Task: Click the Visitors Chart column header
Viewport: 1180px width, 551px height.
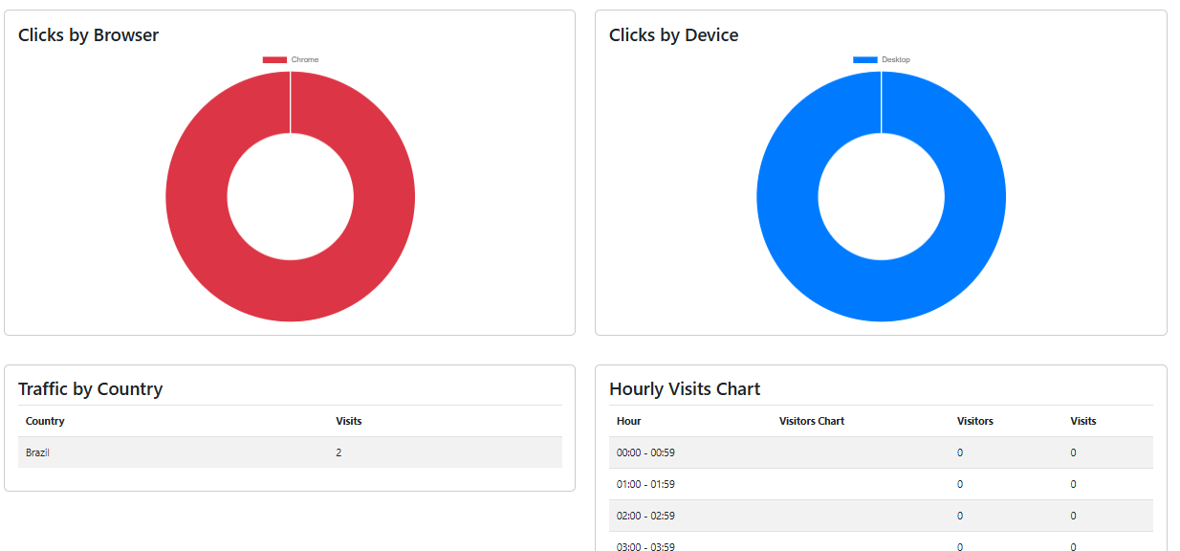Action: (x=811, y=421)
